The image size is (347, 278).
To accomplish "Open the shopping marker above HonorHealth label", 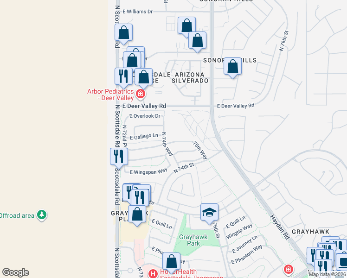I will (x=171, y=262).
